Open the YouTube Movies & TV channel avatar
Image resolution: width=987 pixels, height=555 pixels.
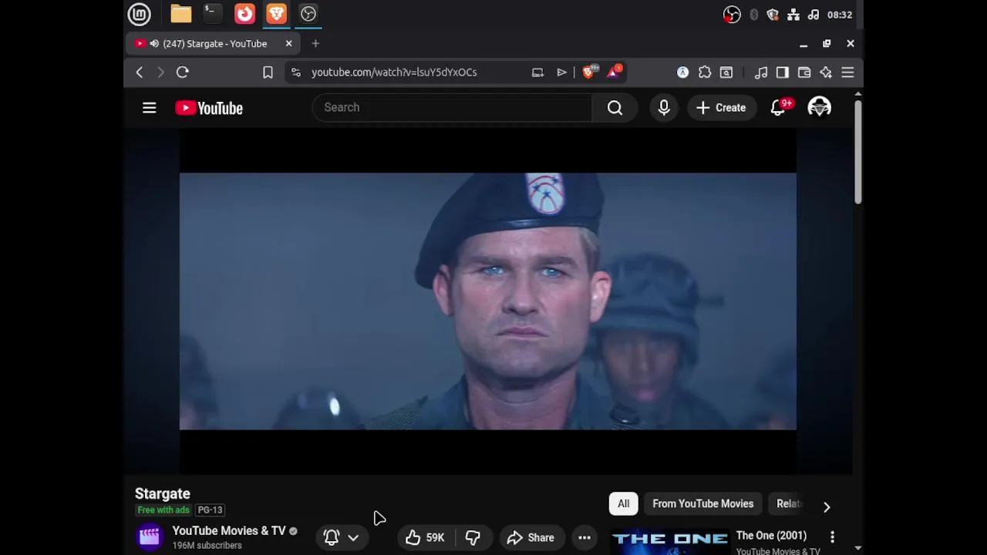pos(150,536)
